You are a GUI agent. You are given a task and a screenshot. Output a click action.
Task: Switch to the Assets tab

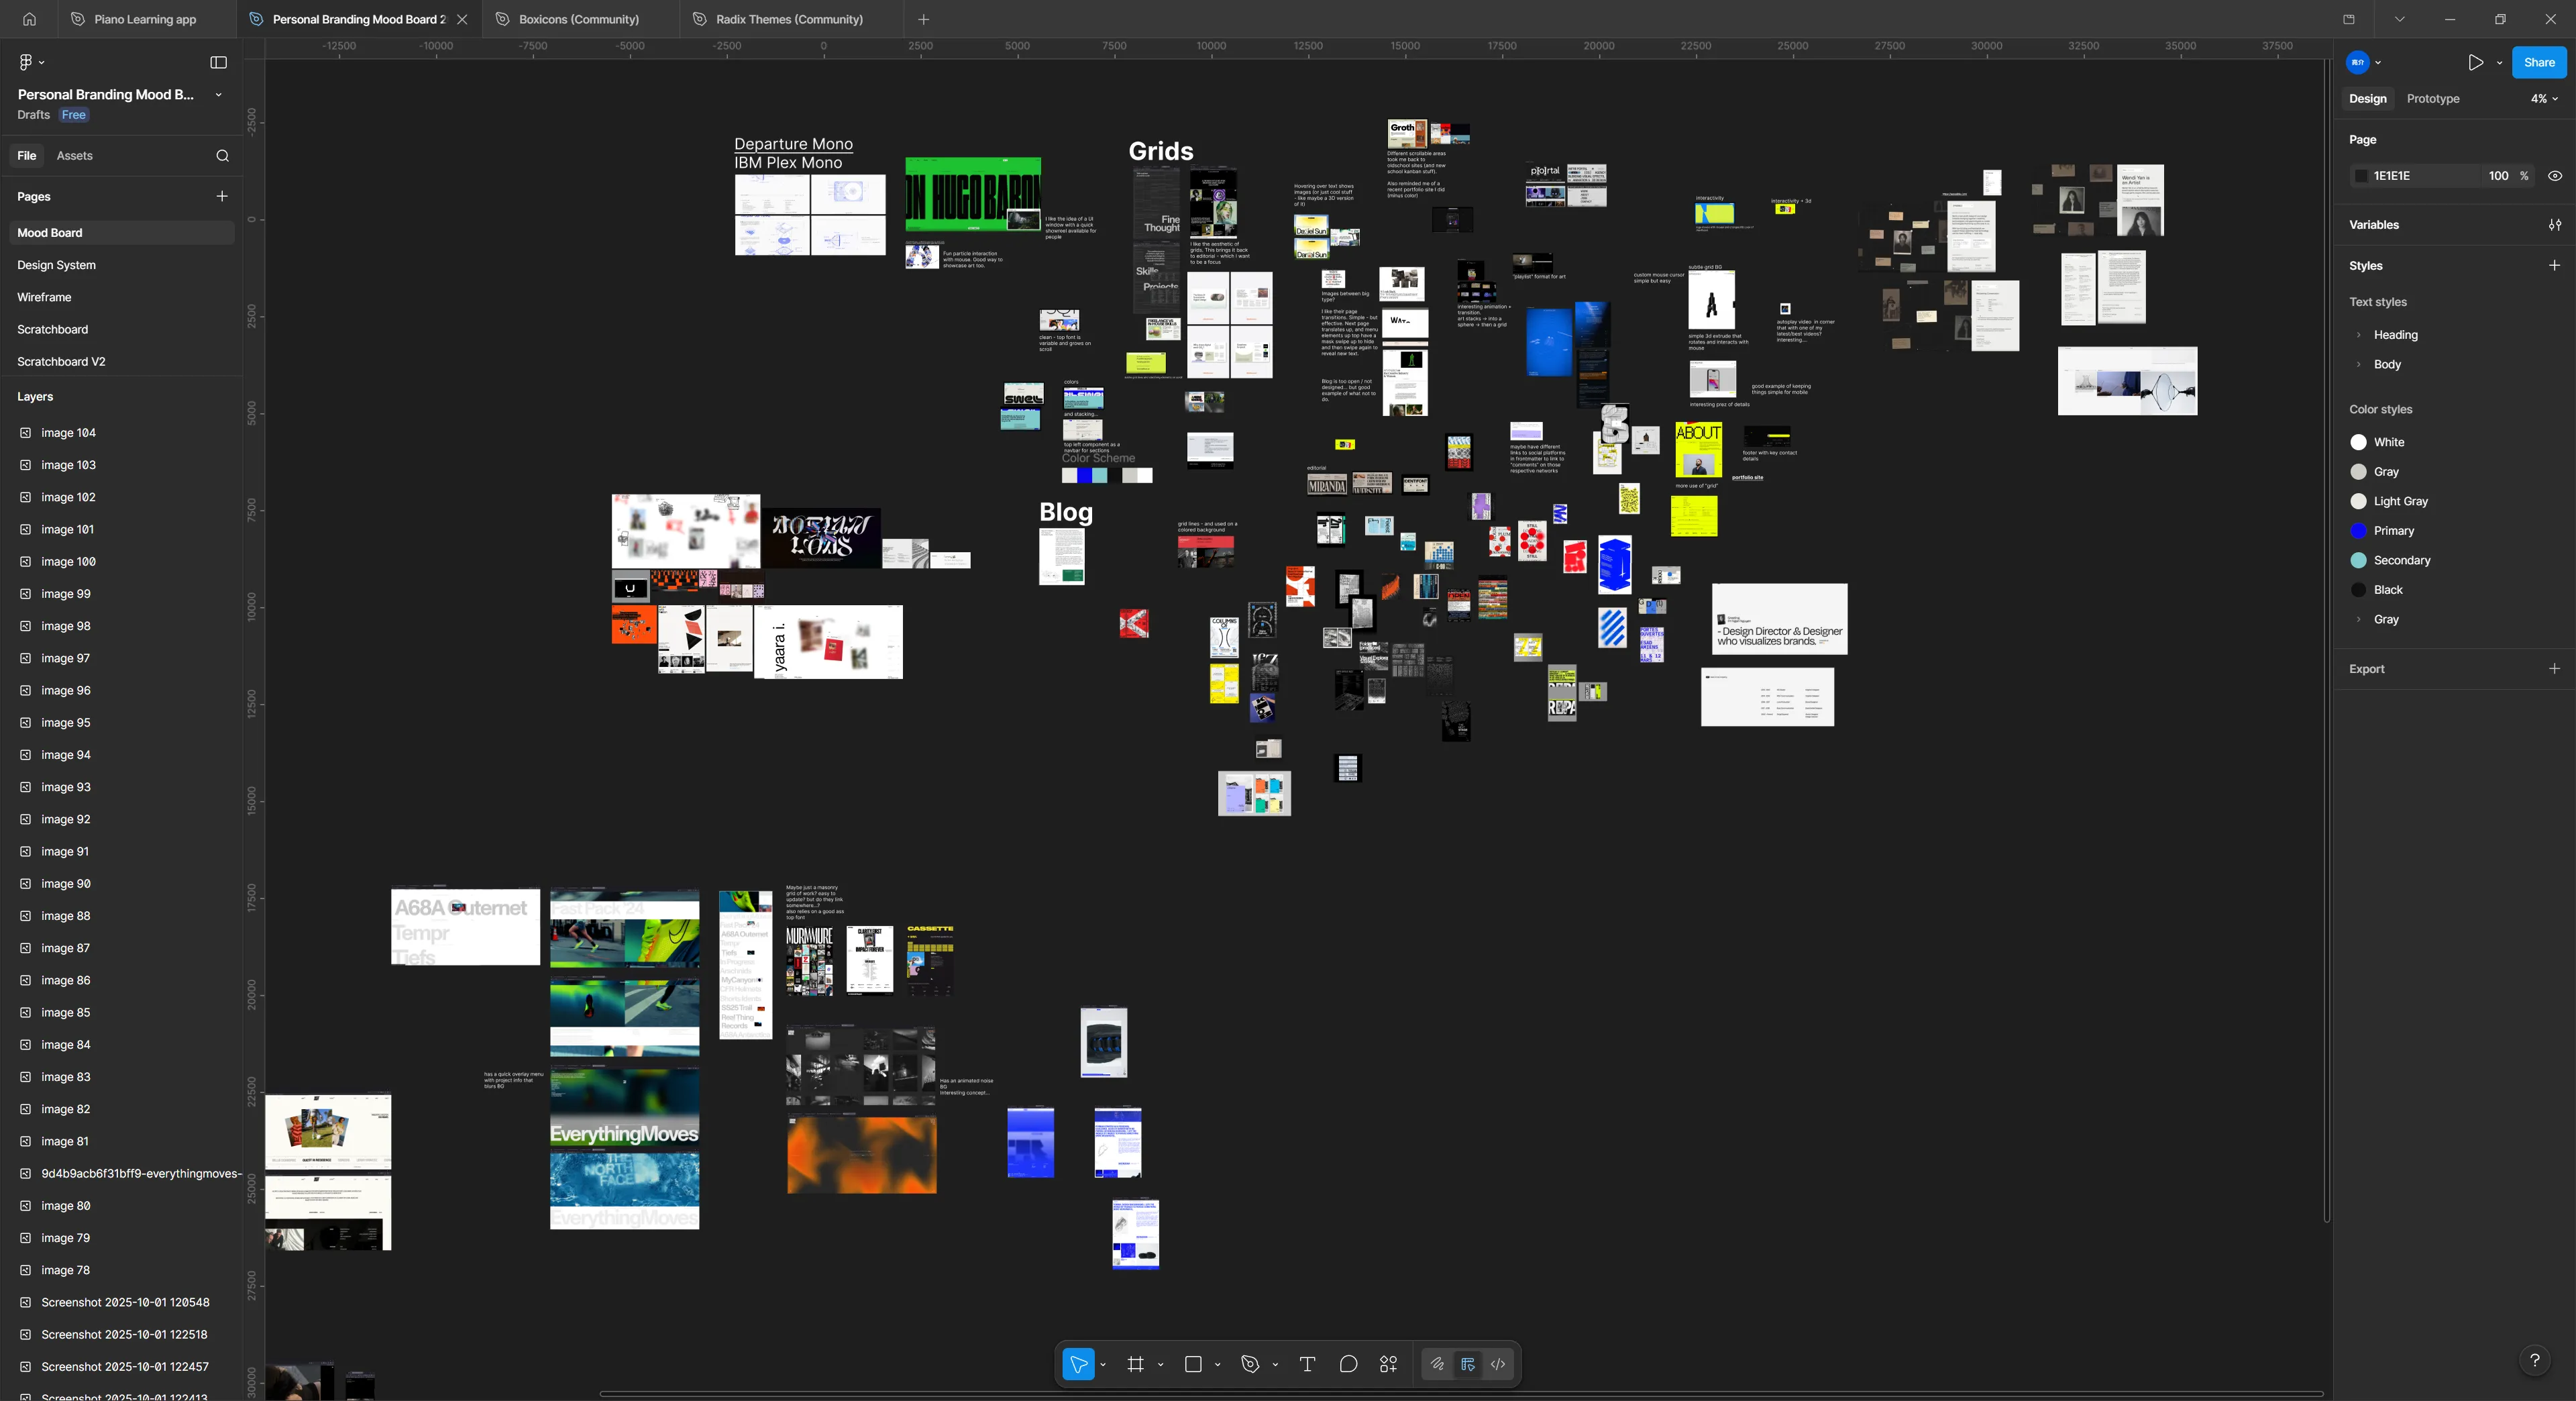[76, 155]
